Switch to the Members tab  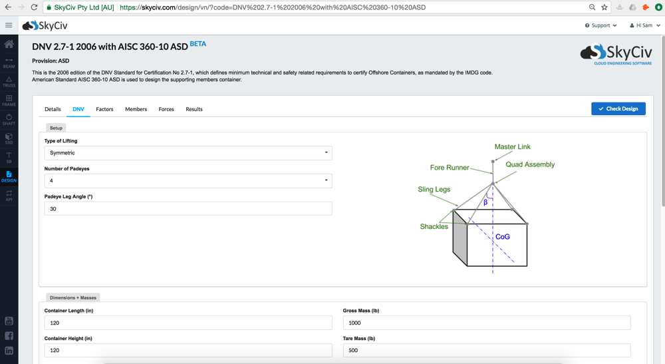136,109
